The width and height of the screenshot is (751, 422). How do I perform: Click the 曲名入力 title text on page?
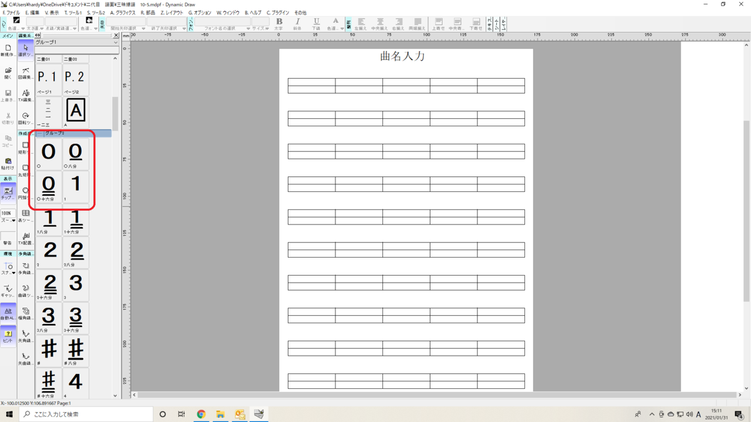click(402, 56)
